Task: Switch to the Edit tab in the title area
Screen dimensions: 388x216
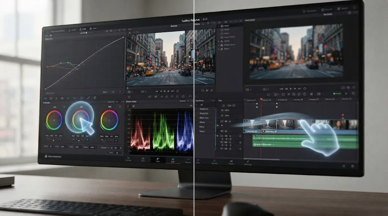Action: (x=205, y=19)
